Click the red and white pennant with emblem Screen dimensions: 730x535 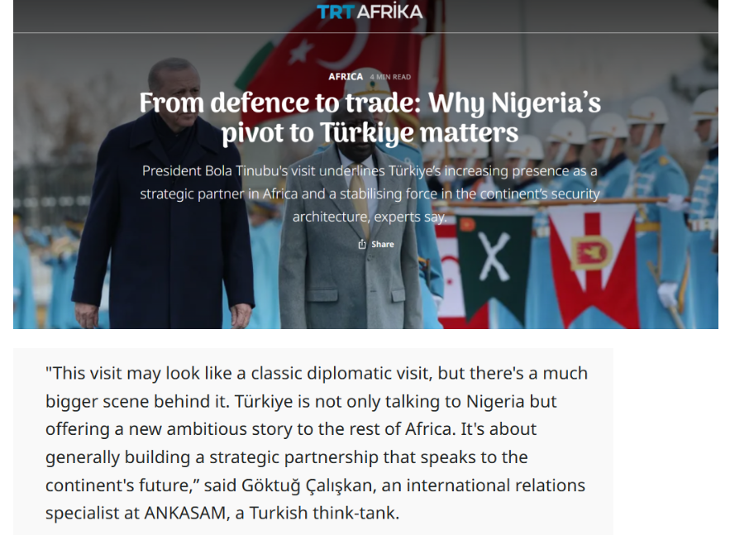[x=593, y=260]
